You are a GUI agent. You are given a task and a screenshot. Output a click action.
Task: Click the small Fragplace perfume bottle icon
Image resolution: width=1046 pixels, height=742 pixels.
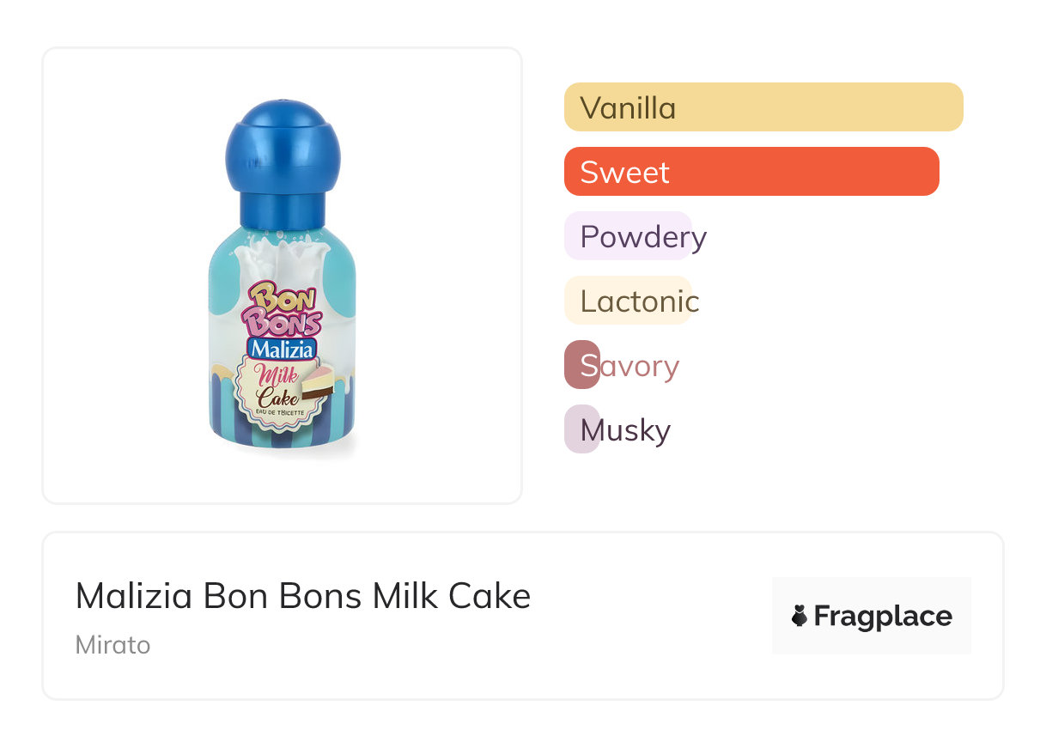800,616
